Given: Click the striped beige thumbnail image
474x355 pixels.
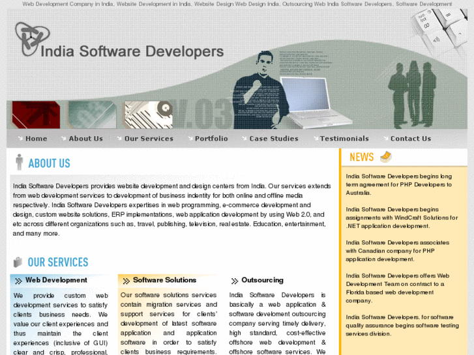Looking at the screenshot, I should click(148, 115).
